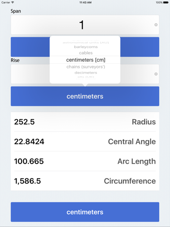
Task: Focus the Span input field showing 1
Action: (85, 25)
